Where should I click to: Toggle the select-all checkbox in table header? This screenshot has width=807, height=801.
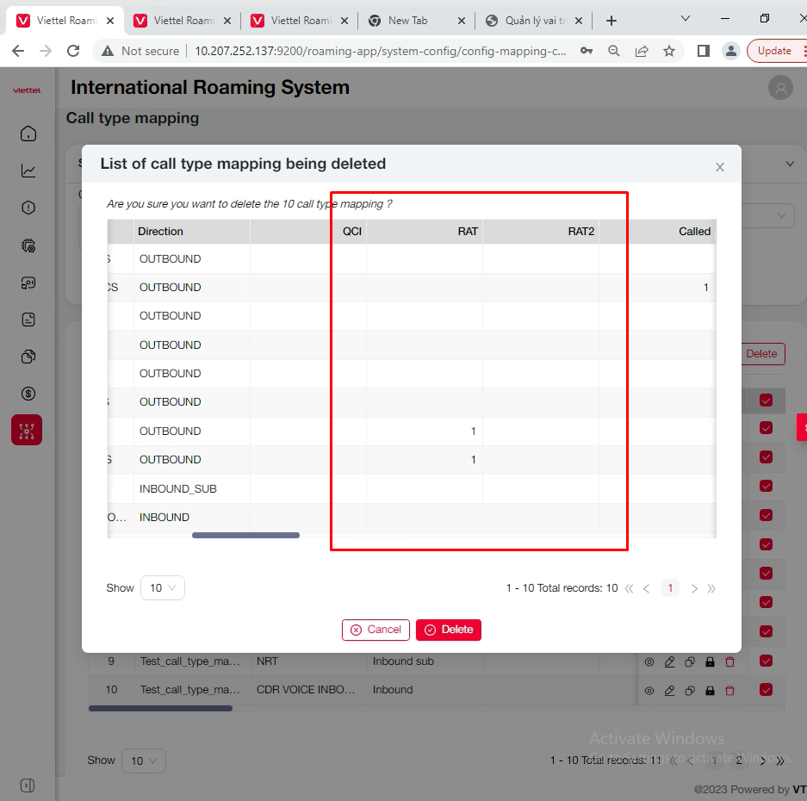pyautogui.click(x=766, y=400)
